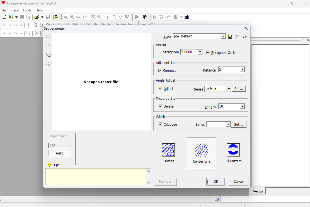Viewport: 310px width, 207px height.
Task: Click the bar chart icon in the toolbar
Action: pyautogui.click(x=187, y=17)
